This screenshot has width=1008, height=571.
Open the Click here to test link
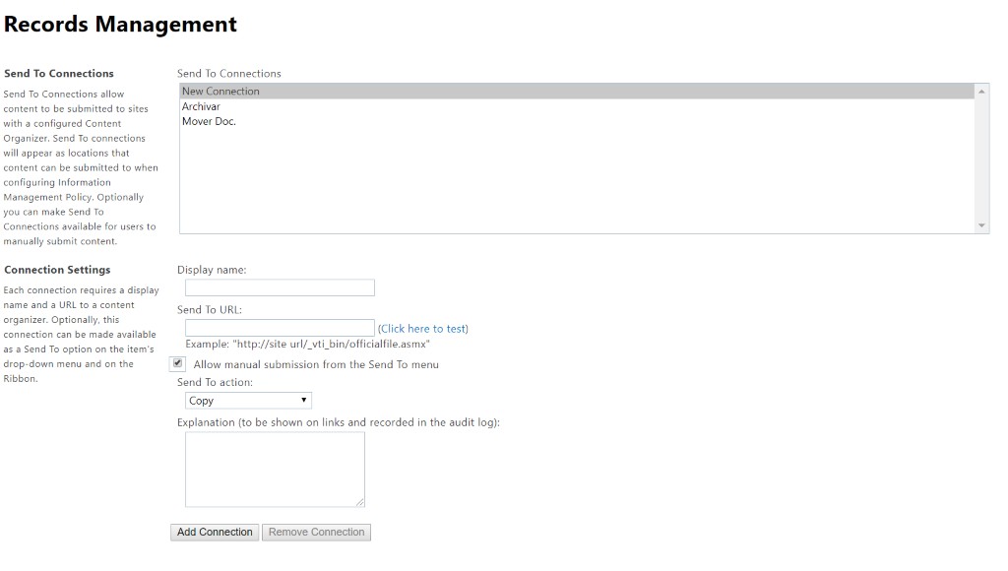(x=423, y=329)
